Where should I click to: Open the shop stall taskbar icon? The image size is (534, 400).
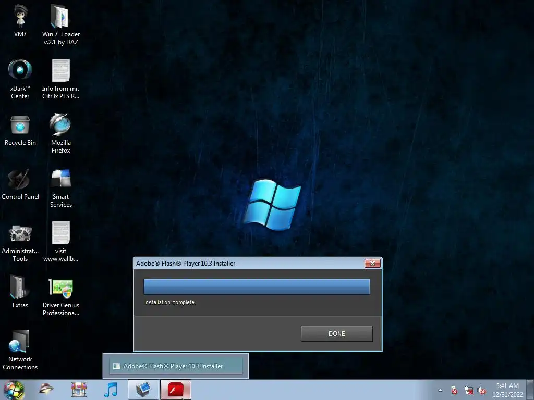coord(79,390)
